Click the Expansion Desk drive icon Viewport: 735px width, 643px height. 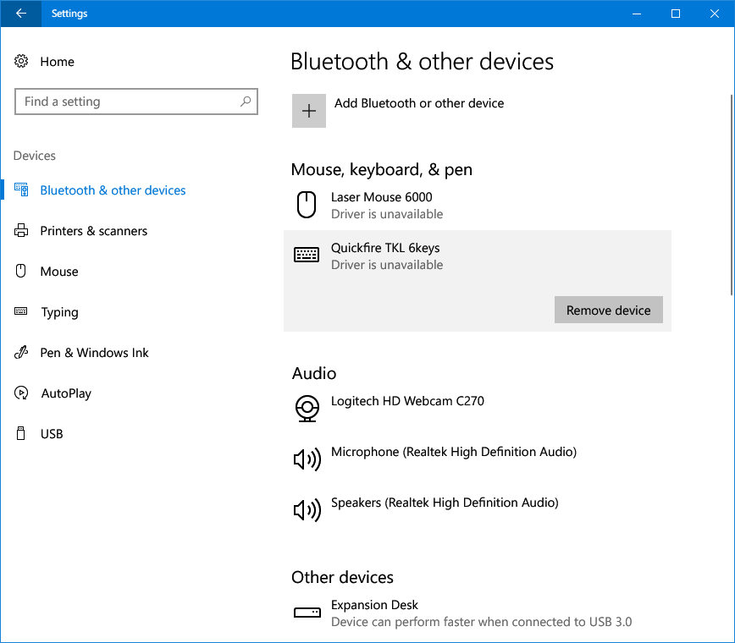point(307,612)
